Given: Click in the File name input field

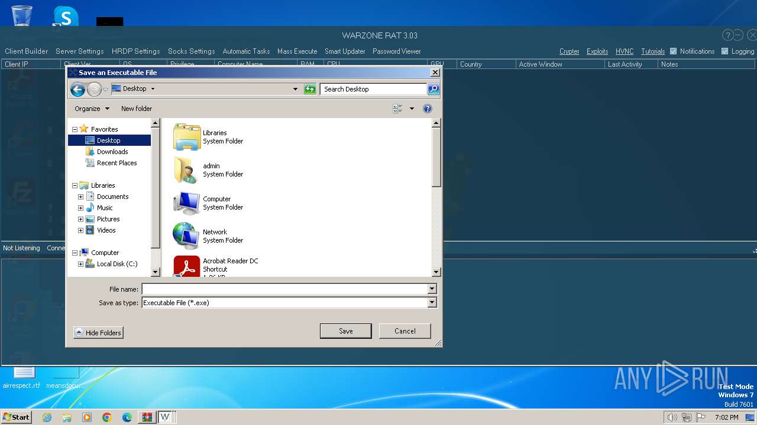Looking at the screenshot, I should (x=284, y=289).
